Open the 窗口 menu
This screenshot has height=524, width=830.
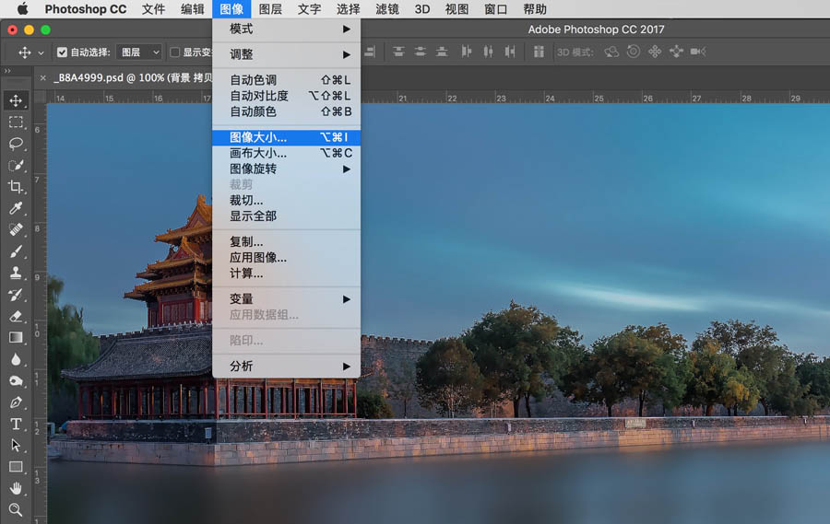coord(495,9)
